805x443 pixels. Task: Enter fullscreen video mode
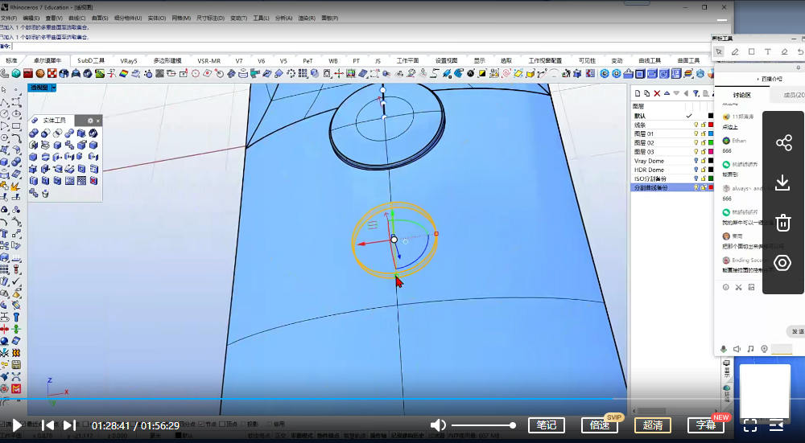click(x=749, y=425)
